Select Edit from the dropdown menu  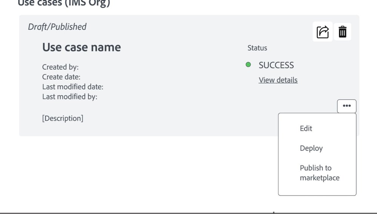tap(306, 128)
